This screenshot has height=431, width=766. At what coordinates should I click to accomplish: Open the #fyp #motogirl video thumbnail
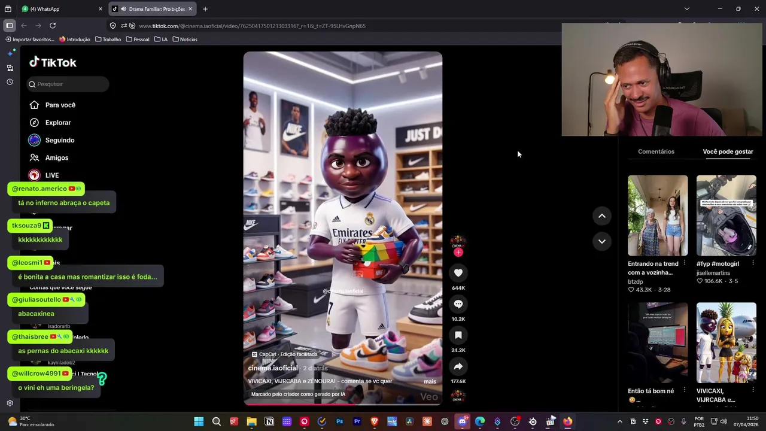[726, 215]
